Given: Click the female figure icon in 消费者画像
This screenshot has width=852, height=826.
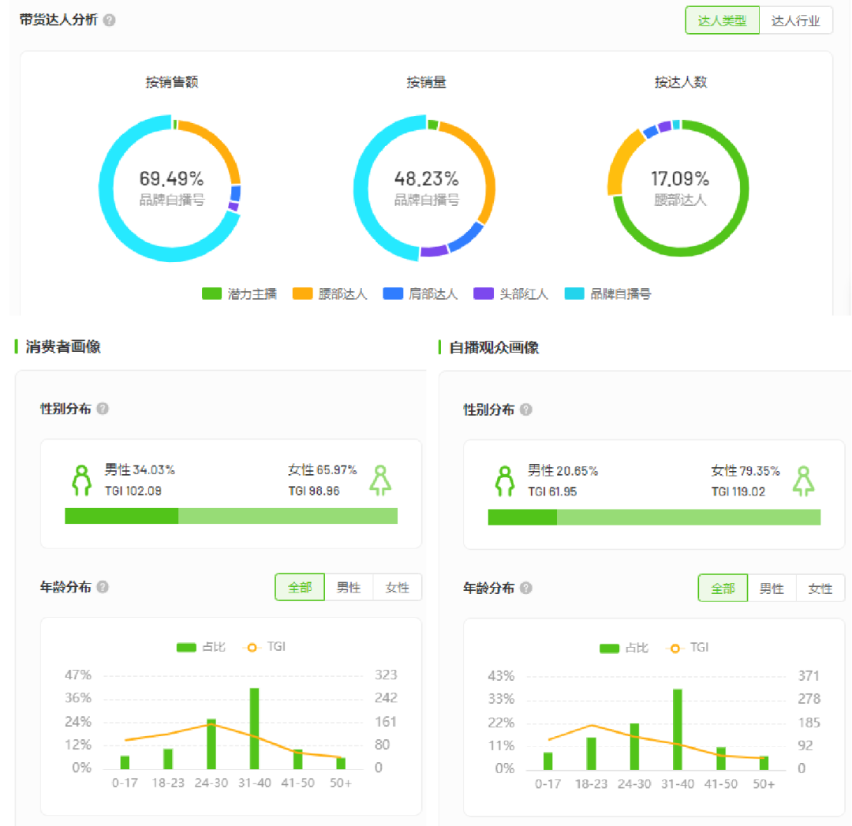Looking at the screenshot, I should click(381, 480).
